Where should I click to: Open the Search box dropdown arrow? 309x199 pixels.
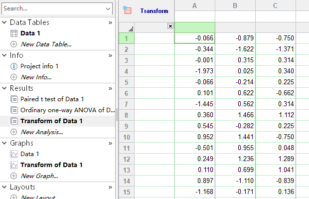108,8
